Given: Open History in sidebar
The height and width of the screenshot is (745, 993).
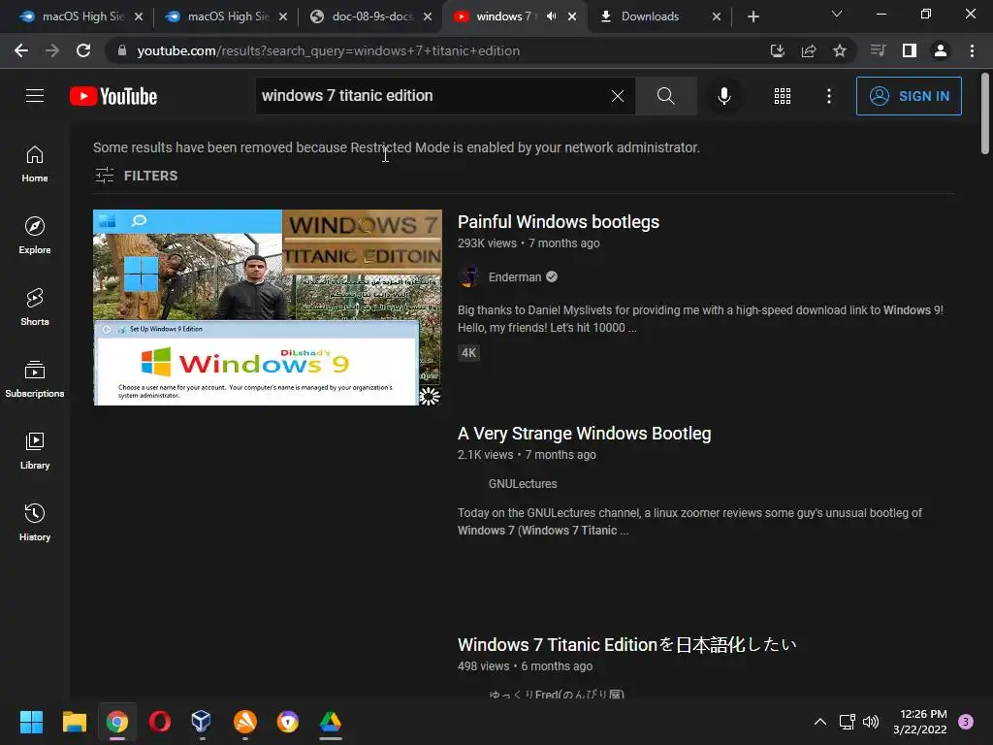Looking at the screenshot, I should [35, 522].
